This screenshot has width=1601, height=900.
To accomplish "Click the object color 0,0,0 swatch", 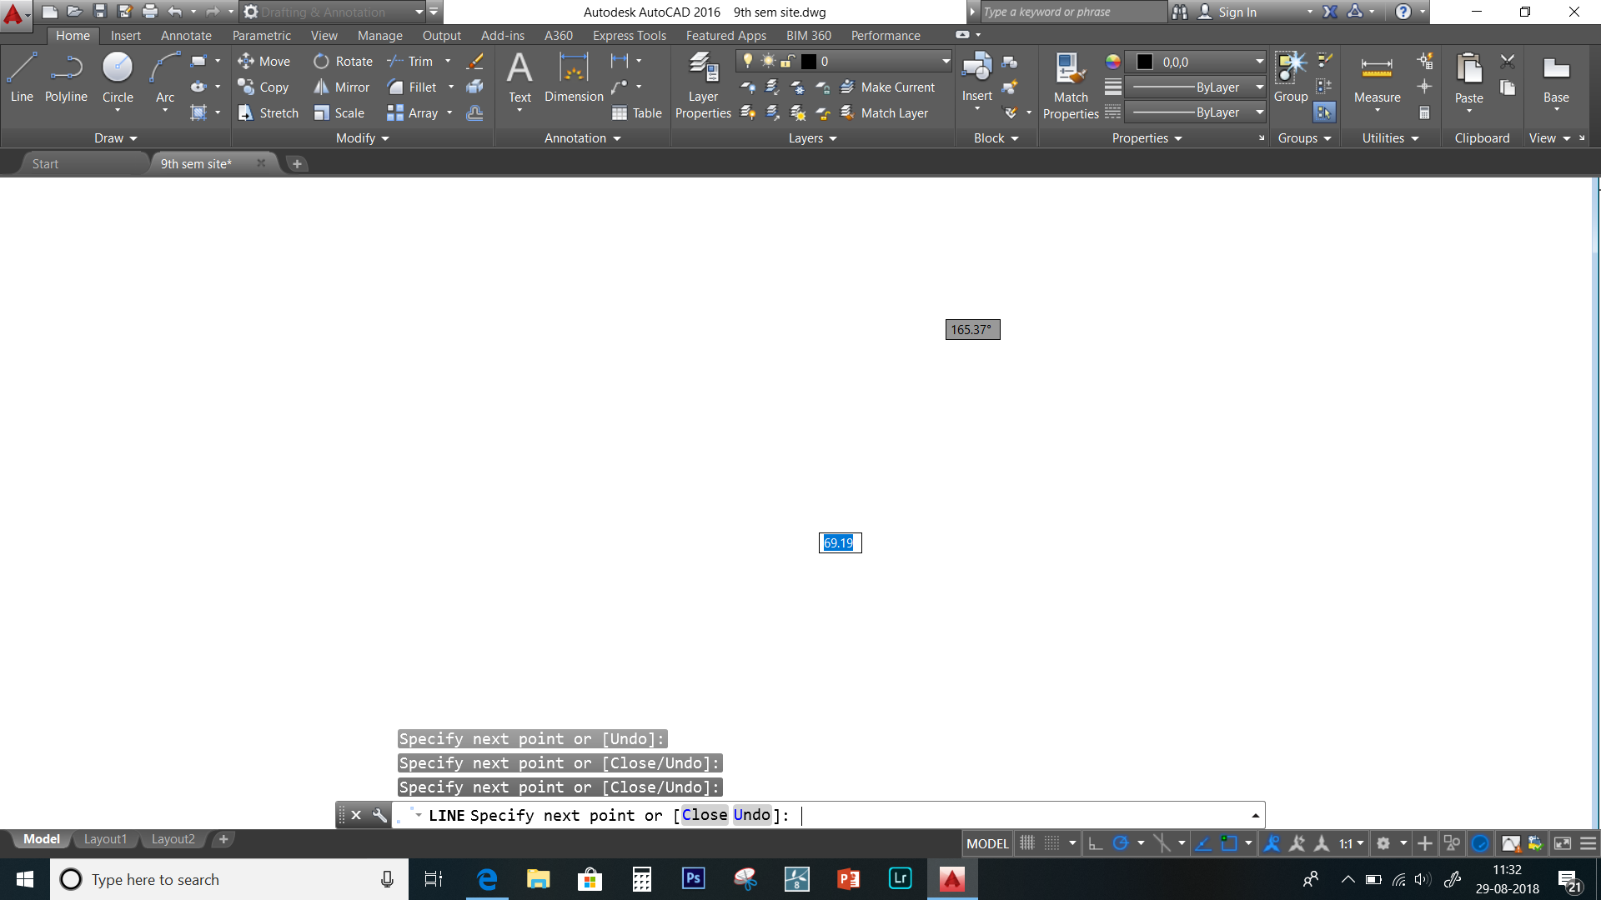I will pos(1145,62).
